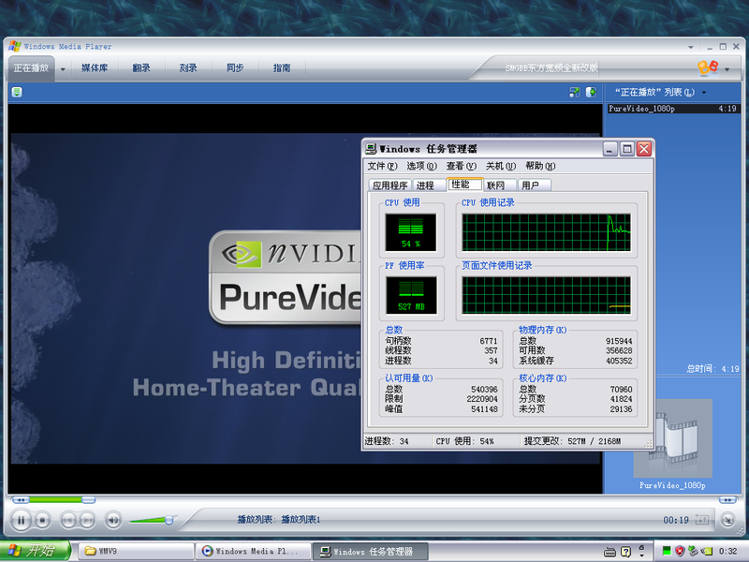Click the red security shield tray icon
The image size is (749, 562).
tap(680, 551)
